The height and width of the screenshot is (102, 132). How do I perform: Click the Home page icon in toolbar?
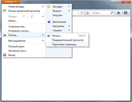(x=118, y=13)
